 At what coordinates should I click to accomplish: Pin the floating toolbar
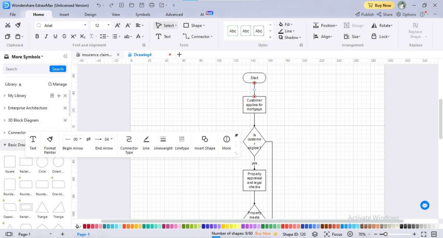tap(236, 135)
